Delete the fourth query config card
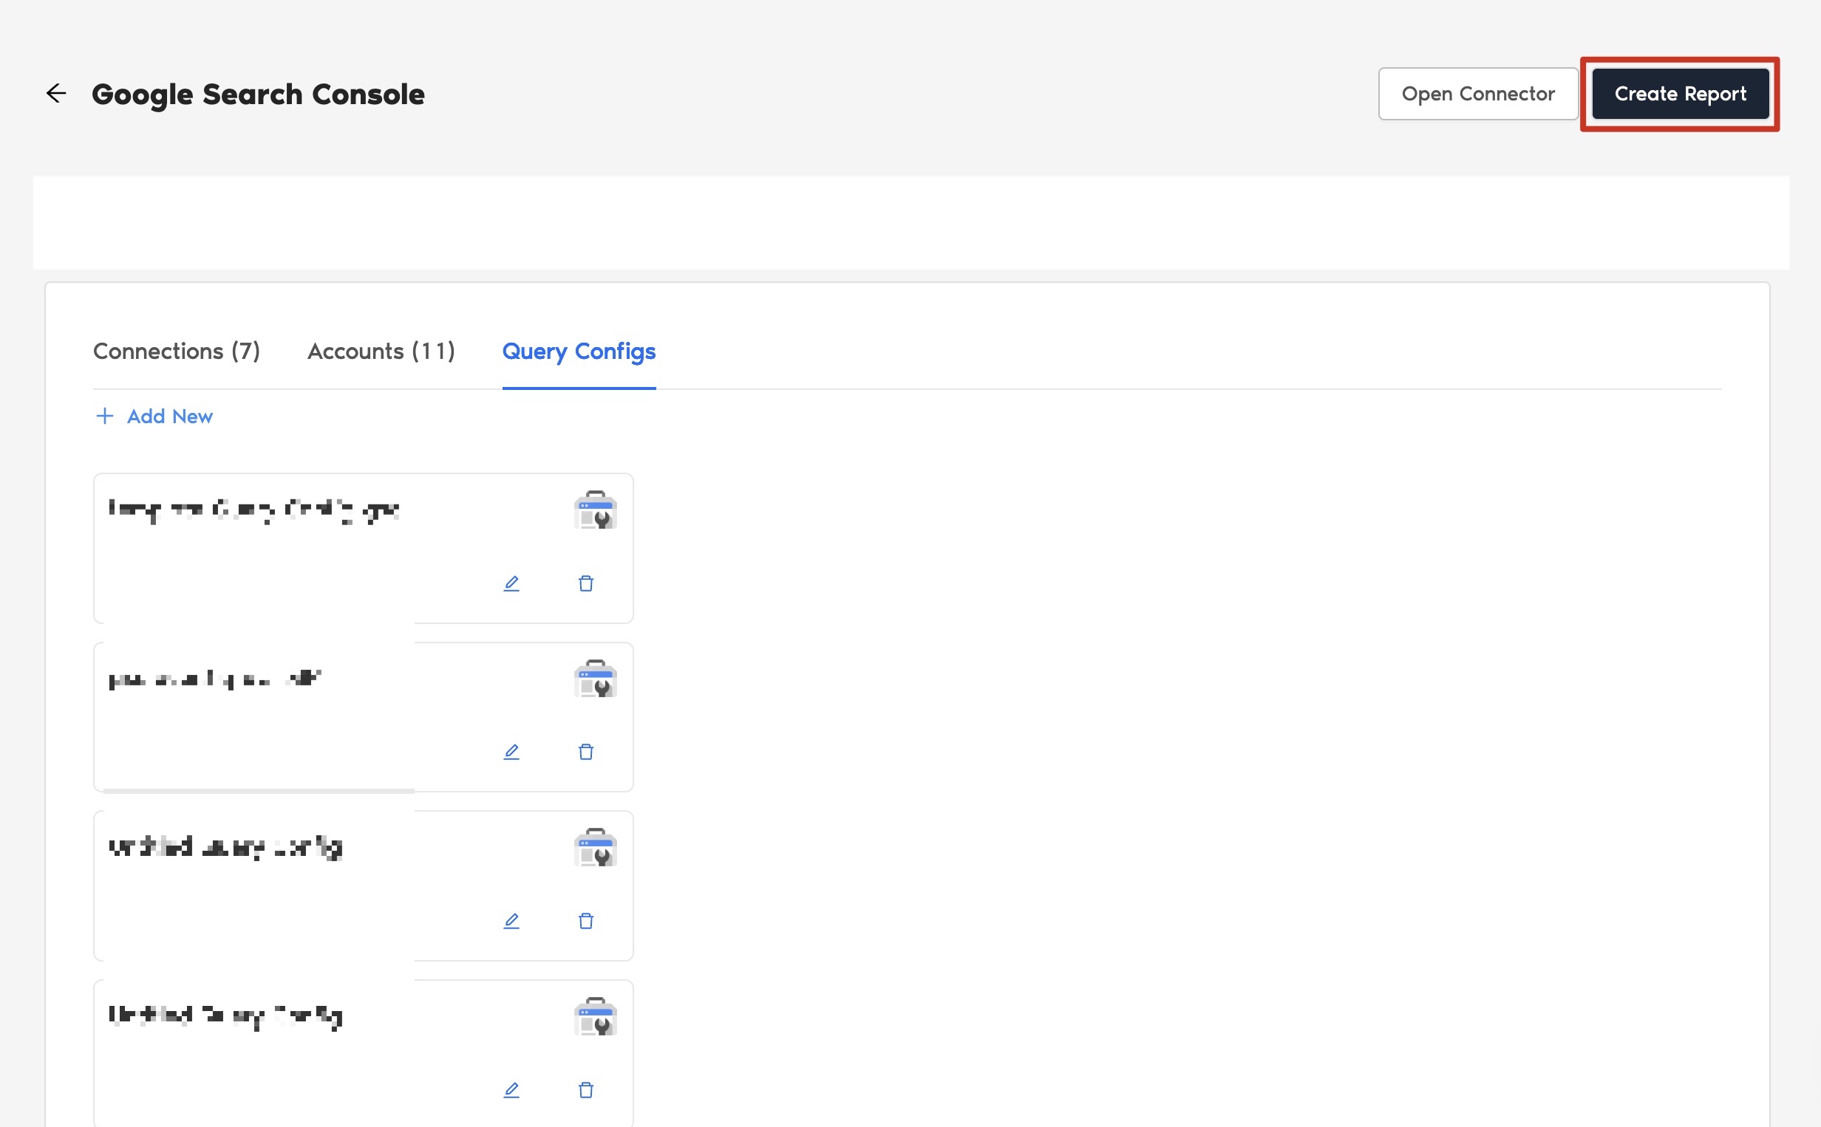 586,1091
